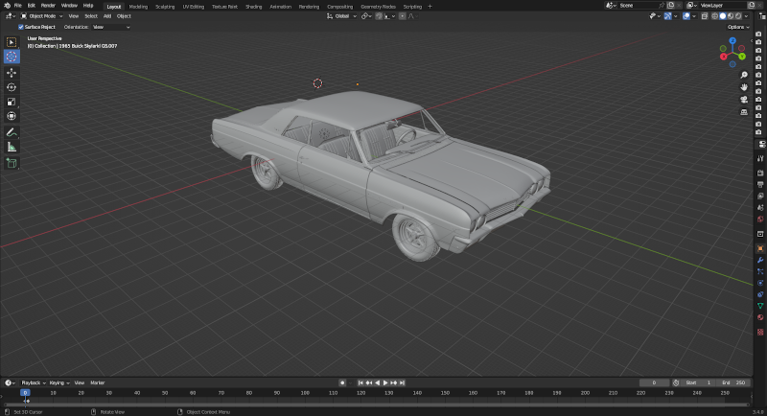This screenshot has height=416, width=767.
Task: Open the Material properties tab
Action: pyautogui.click(x=760, y=317)
